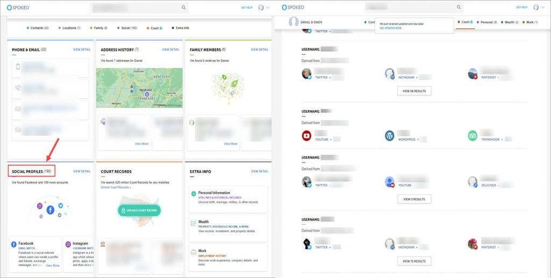Open VIEW DETAIL for Address History

pyautogui.click(x=171, y=50)
